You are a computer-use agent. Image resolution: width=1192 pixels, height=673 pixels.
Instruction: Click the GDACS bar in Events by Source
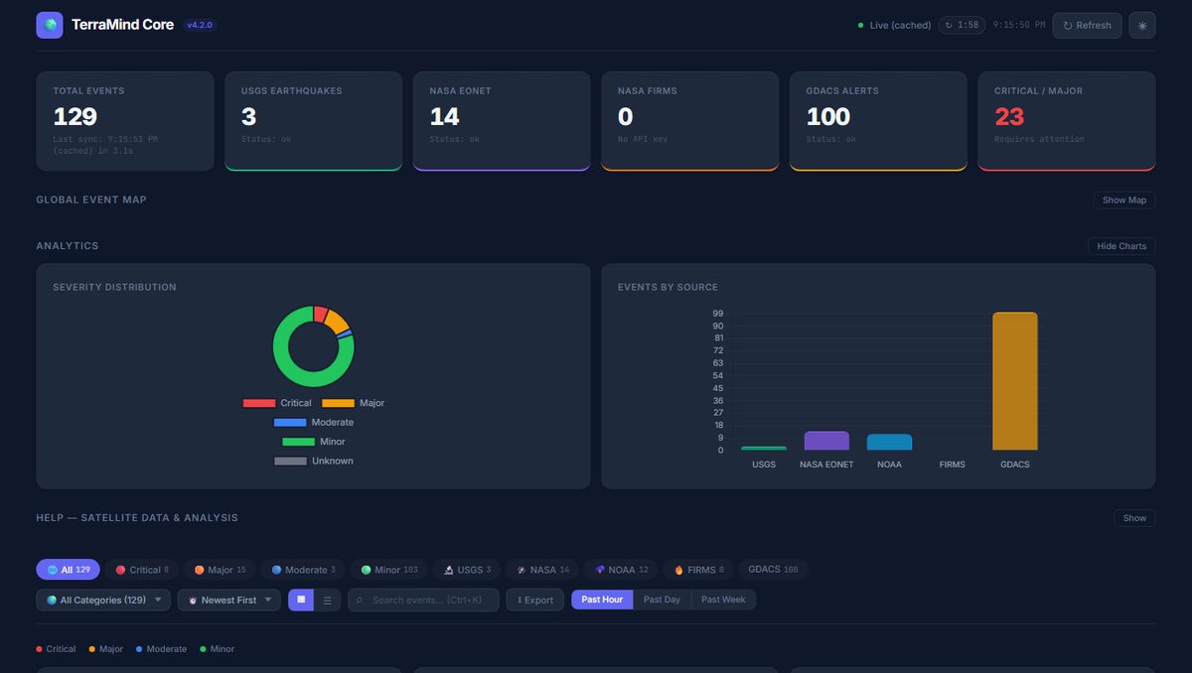[1015, 381]
